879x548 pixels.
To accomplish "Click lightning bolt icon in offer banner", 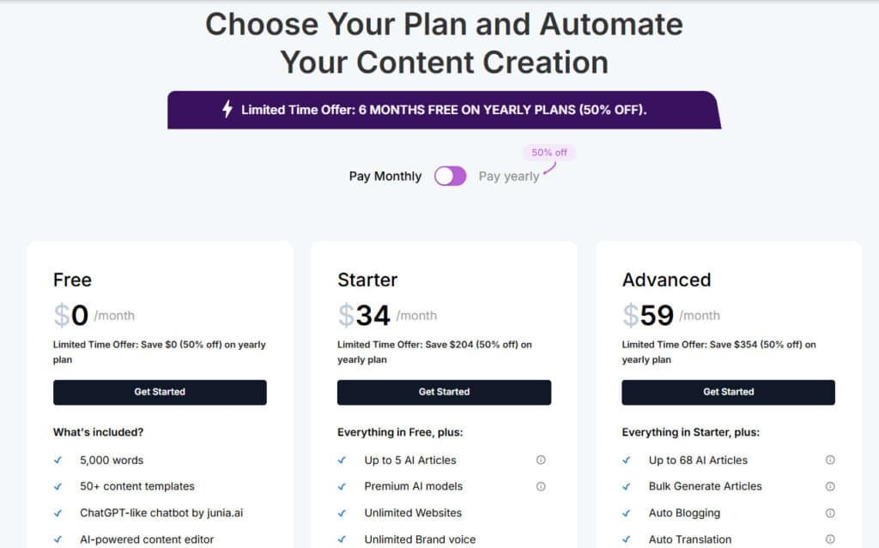I will click(227, 109).
